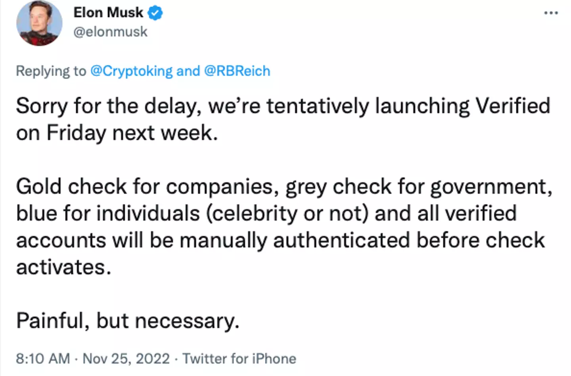Image resolution: width=571 pixels, height=376 pixels.
Task: Click the Elon Musk display name
Action: (x=108, y=12)
